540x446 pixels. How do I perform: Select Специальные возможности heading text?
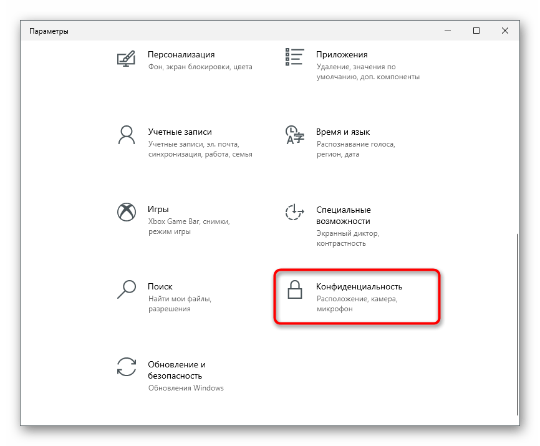pyautogui.click(x=344, y=215)
